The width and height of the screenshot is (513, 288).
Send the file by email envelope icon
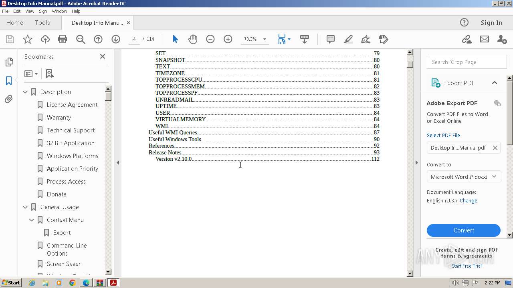coord(485,39)
